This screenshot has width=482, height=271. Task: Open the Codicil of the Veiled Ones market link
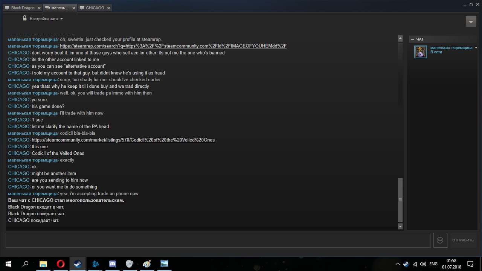point(123,140)
